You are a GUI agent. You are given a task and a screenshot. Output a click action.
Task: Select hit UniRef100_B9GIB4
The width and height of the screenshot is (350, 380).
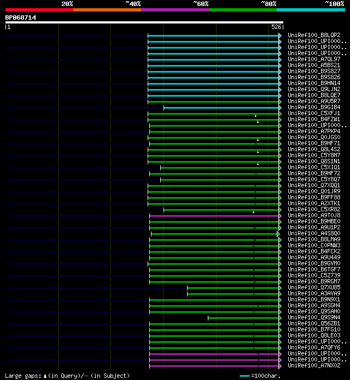[314, 108]
